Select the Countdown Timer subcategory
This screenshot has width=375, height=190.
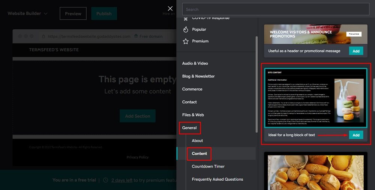pos(208,166)
